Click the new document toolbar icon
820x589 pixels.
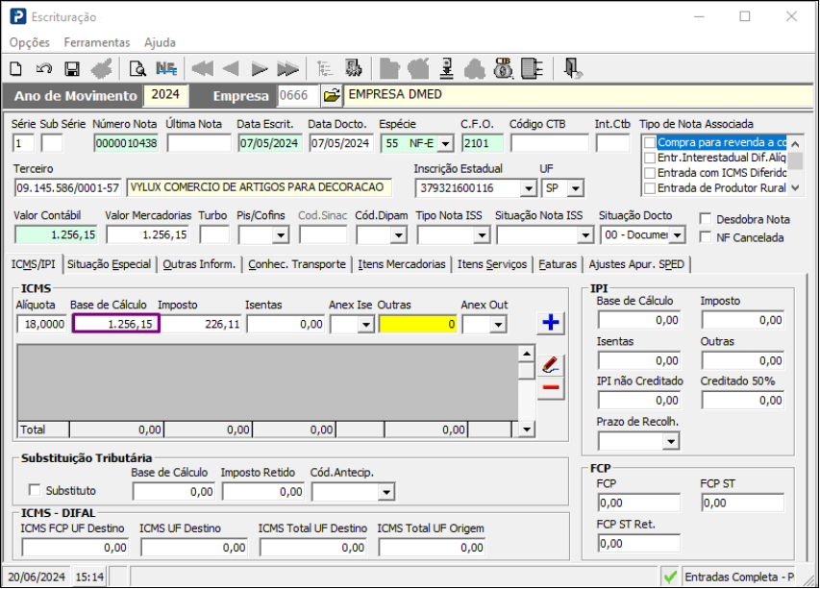15,69
